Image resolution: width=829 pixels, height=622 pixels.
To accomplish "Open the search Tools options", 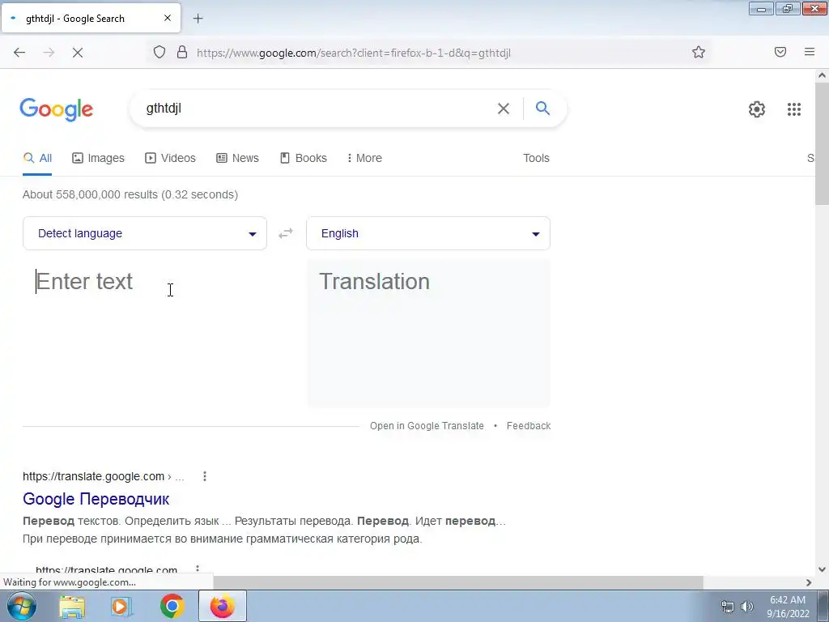I will [536, 158].
